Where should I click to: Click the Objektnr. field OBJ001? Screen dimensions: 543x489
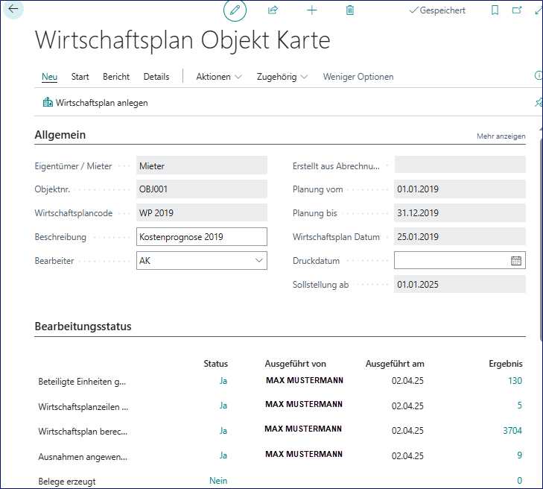tap(202, 189)
